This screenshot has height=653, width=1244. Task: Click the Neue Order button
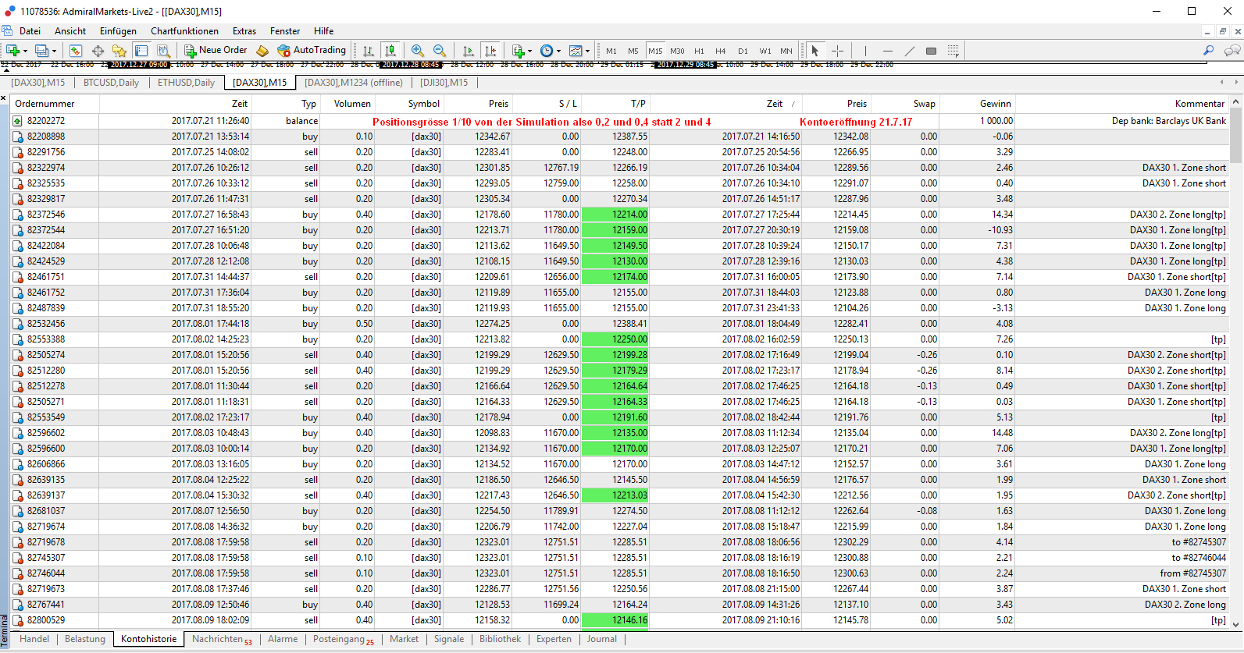pyautogui.click(x=216, y=50)
